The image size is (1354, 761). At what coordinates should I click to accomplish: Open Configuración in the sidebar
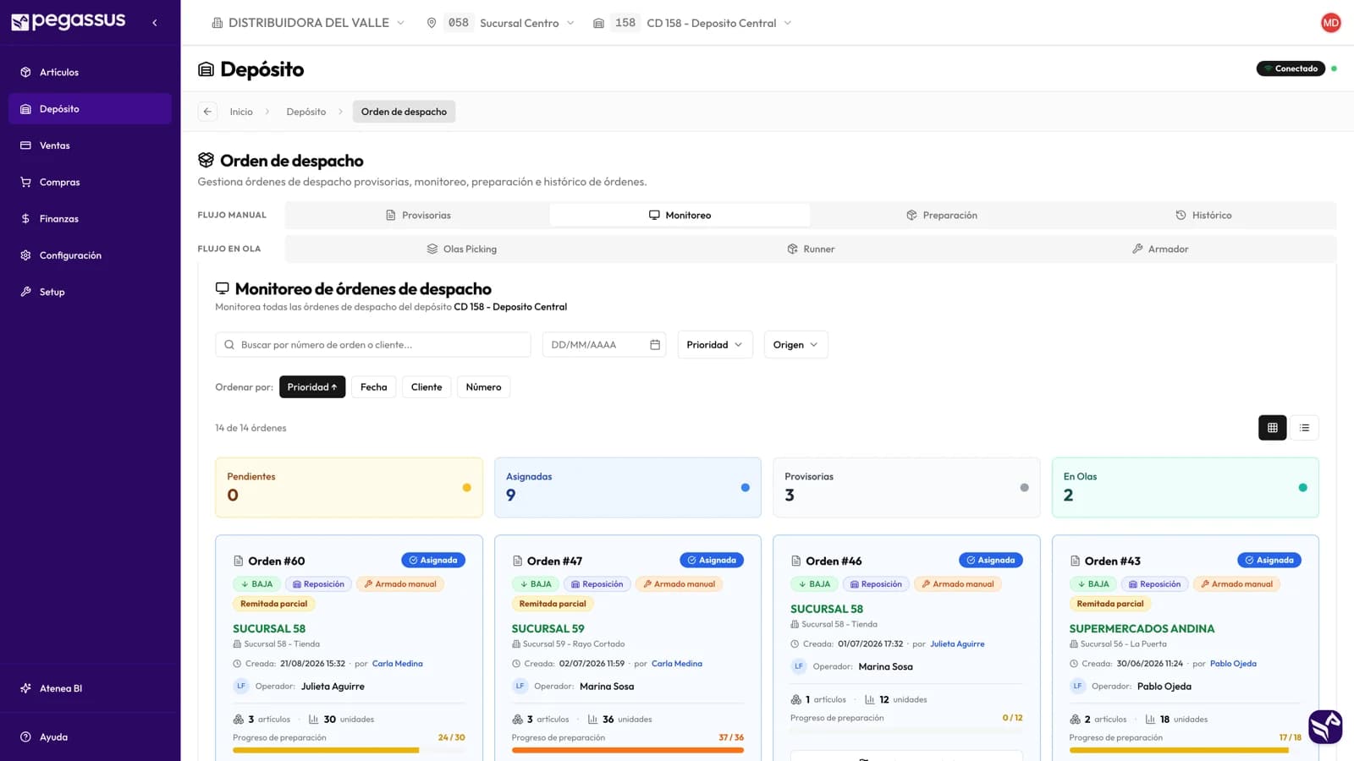(90, 255)
